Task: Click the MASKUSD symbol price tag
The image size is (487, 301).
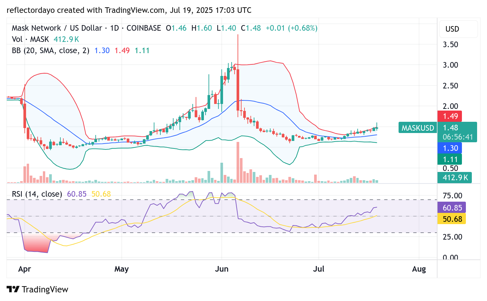Action: (418, 128)
